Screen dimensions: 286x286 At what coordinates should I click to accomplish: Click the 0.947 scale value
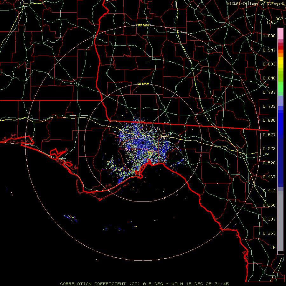pos(269,50)
